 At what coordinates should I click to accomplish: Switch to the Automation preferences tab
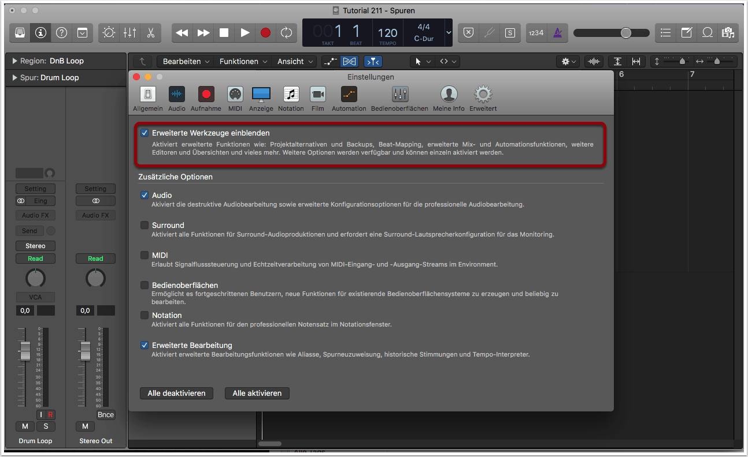349,99
